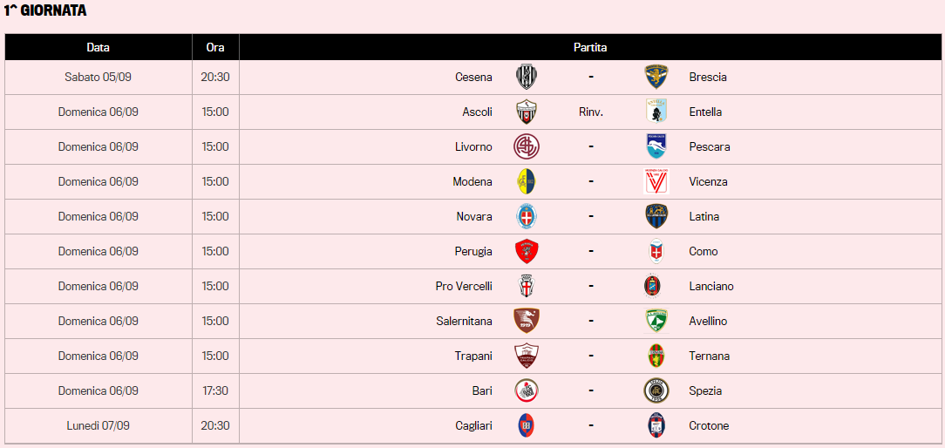
Task: Click the Partita column header
Action: [x=590, y=47]
